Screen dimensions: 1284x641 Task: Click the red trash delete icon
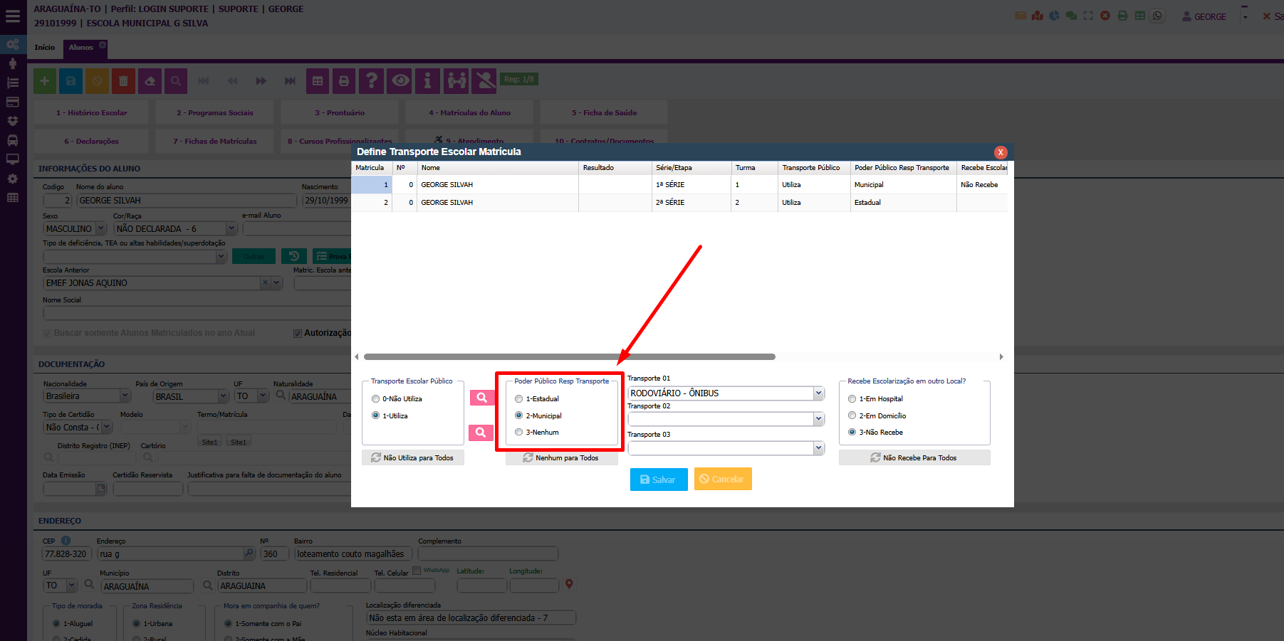pyautogui.click(x=123, y=81)
